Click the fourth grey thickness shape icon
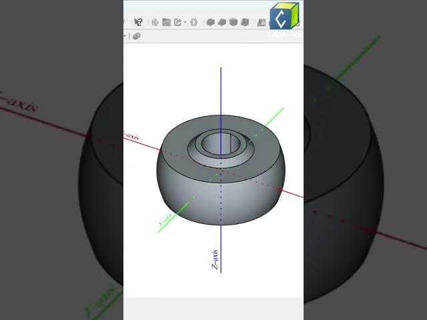 (x=245, y=22)
